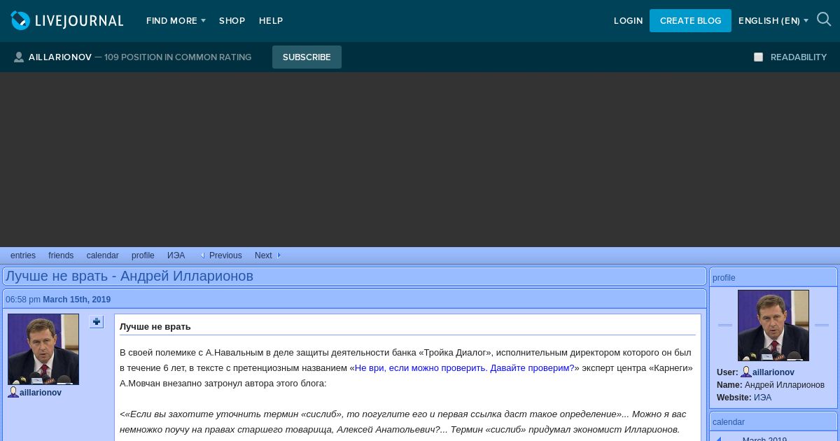Click 'March 2019' in sidebar calendar
Image resolution: width=840 pixels, height=441 pixels.
[764, 439]
